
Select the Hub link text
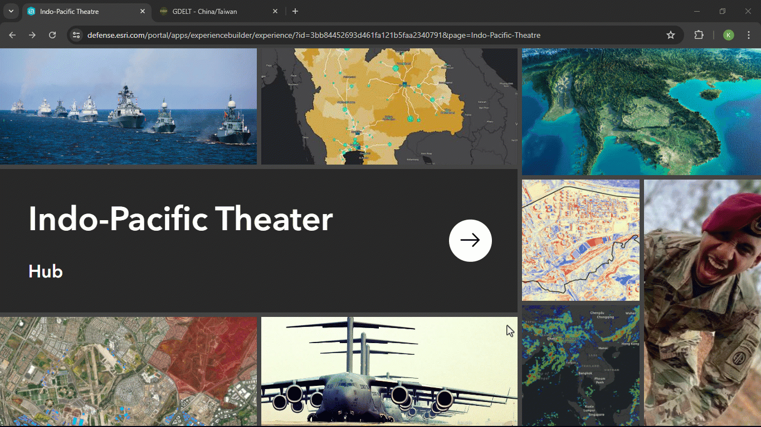45,271
